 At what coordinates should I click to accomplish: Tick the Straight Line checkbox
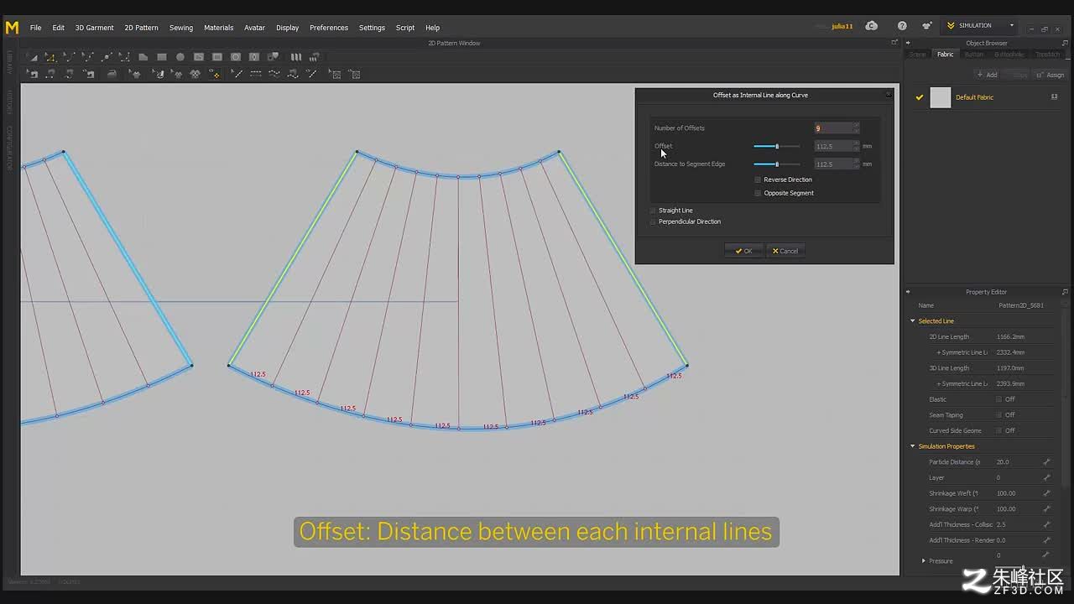(653, 211)
